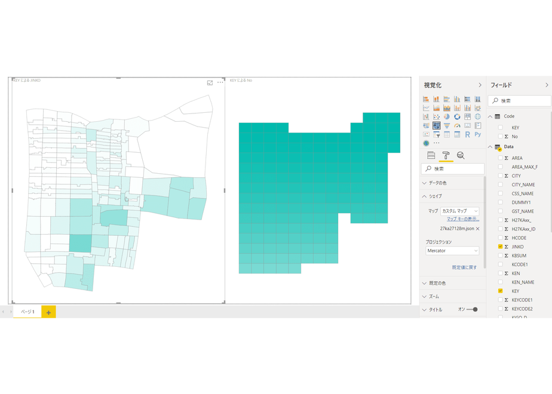Click the search box in visualization pane

(453, 169)
